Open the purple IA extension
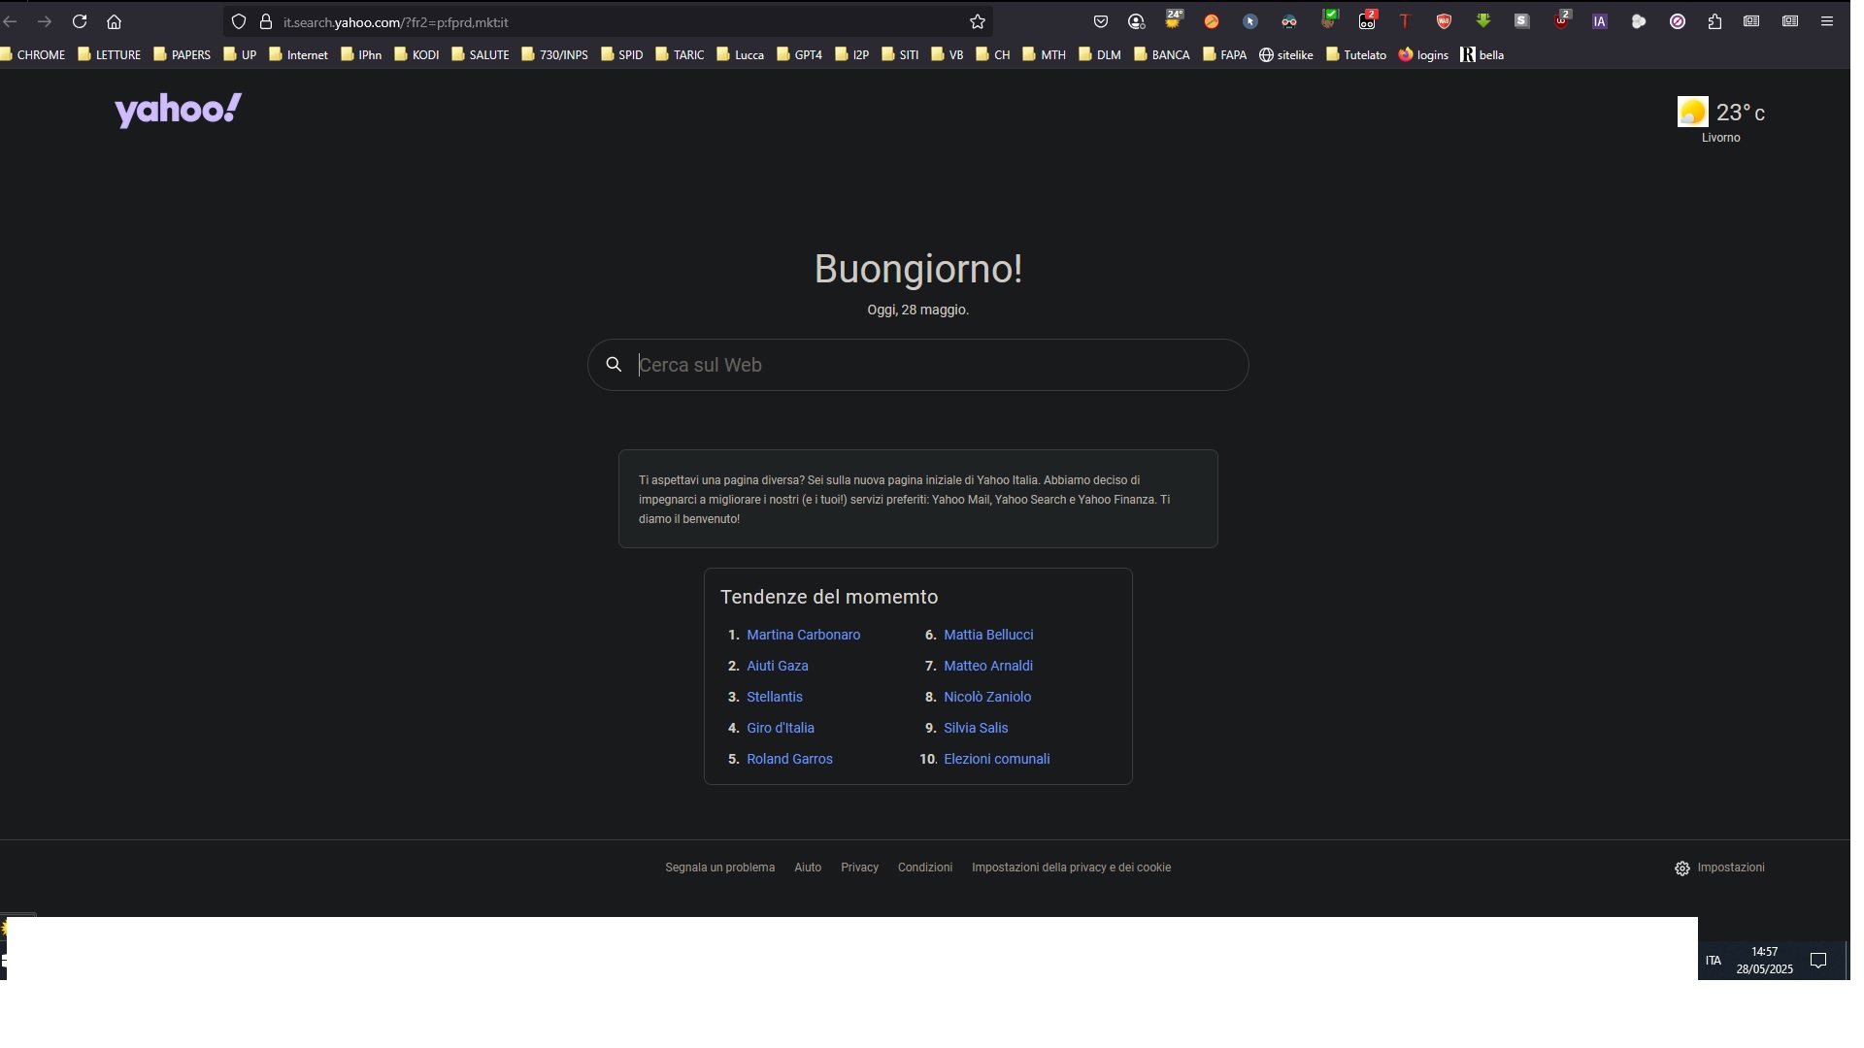This screenshot has height=1048, width=1864. pos(1600,21)
